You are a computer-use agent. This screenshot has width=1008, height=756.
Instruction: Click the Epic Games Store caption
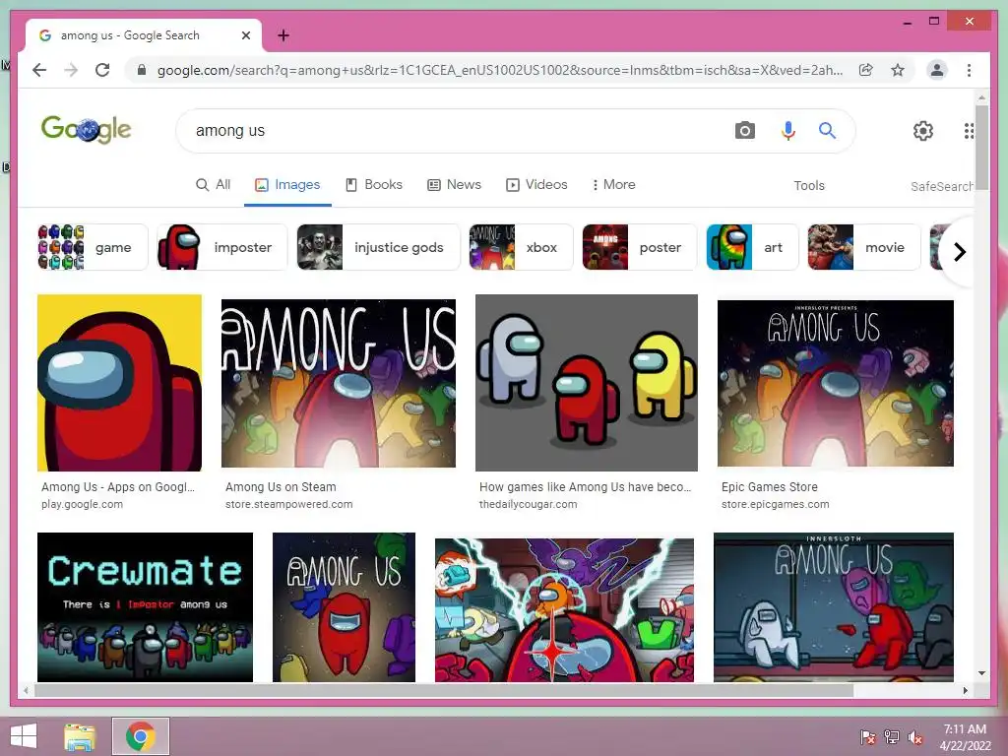pyautogui.click(x=770, y=487)
